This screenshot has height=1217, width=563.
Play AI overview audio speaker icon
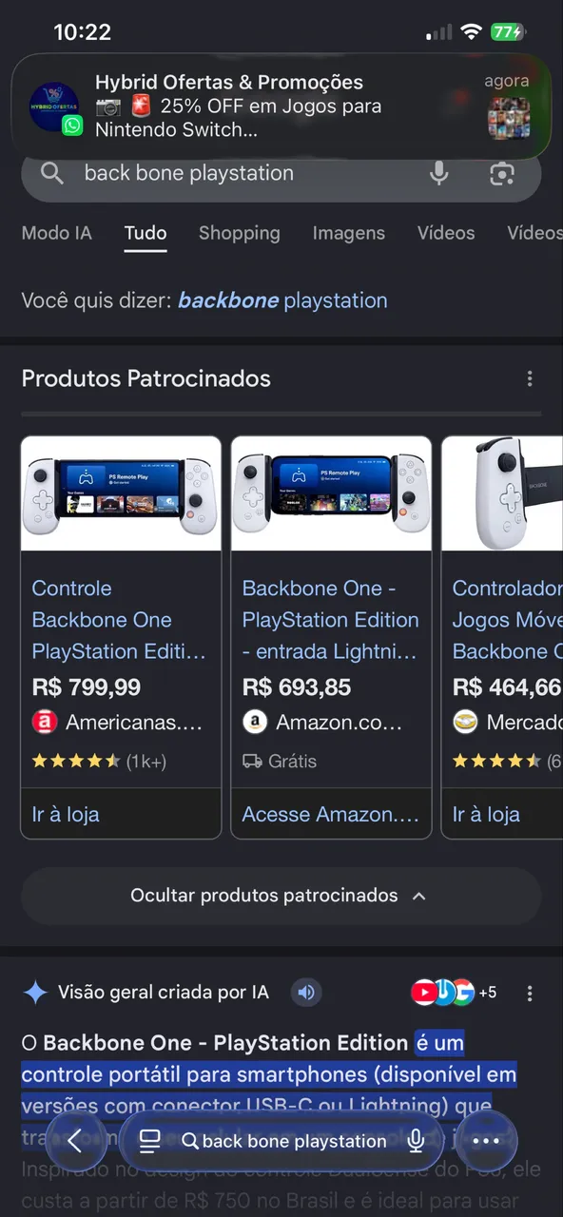pyautogui.click(x=306, y=993)
